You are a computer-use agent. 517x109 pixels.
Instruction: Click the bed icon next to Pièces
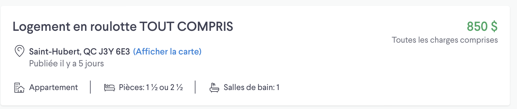point(109,88)
